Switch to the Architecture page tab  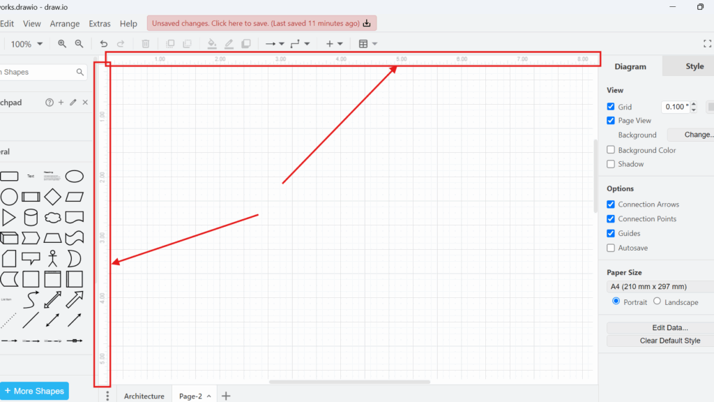click(x=144, y=395)
